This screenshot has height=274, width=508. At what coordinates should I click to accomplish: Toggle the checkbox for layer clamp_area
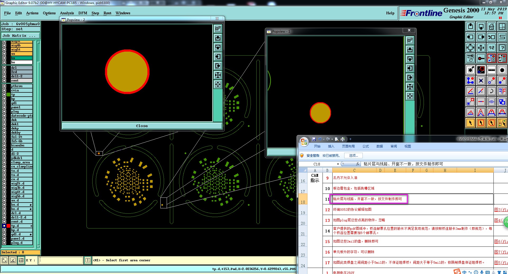(4, 162)
